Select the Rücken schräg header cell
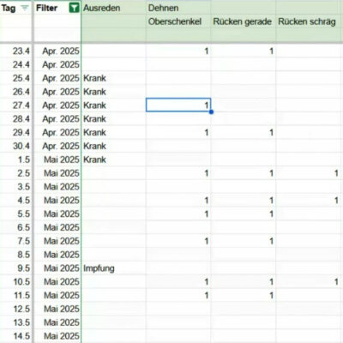This screenshot has height=343, width=343. [310, 21]
